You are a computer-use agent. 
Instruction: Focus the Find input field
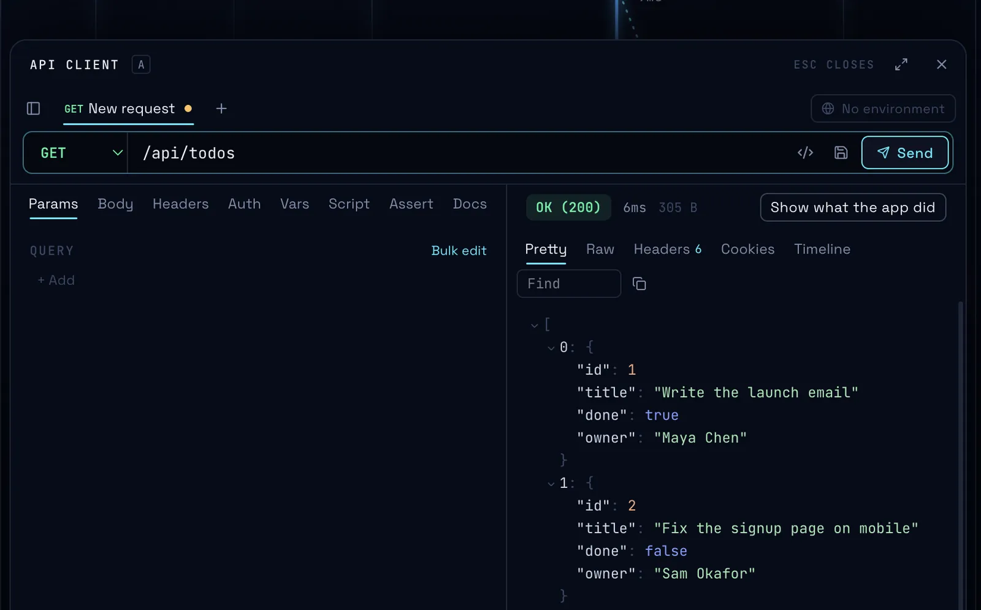click(x=569, y=284)
